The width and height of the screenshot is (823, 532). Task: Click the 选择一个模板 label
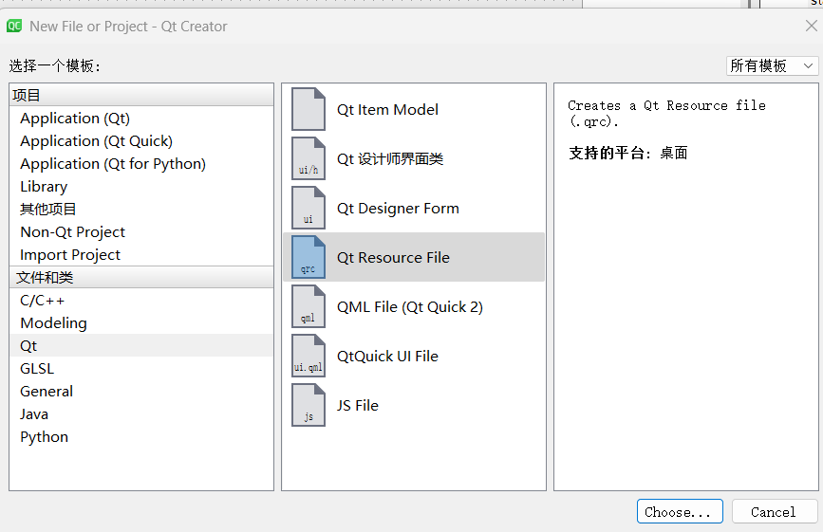click(55, 66)
